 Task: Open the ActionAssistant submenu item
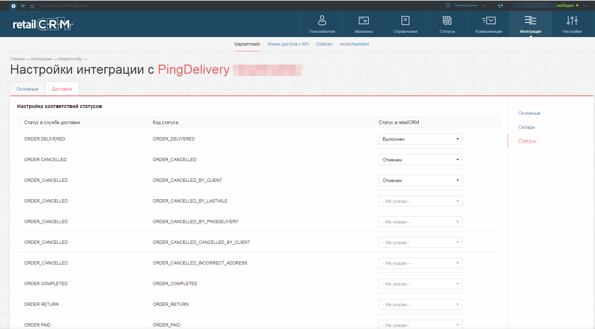pos(354,44)
